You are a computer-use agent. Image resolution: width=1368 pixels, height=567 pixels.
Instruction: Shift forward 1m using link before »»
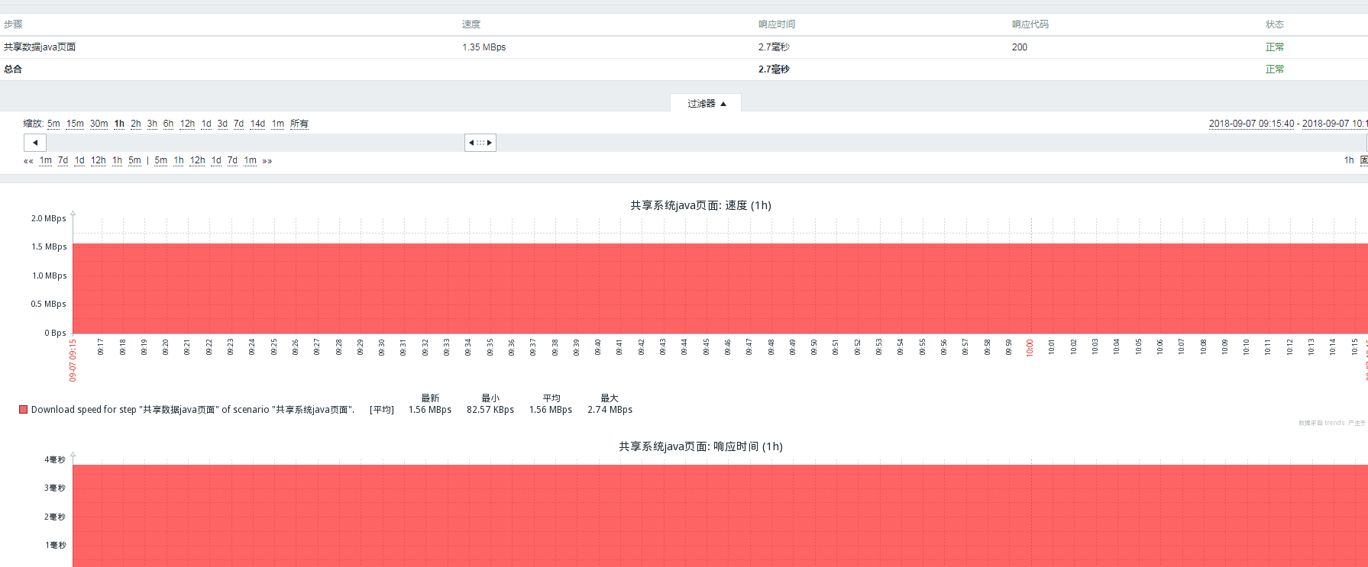[x=250, y=161]
